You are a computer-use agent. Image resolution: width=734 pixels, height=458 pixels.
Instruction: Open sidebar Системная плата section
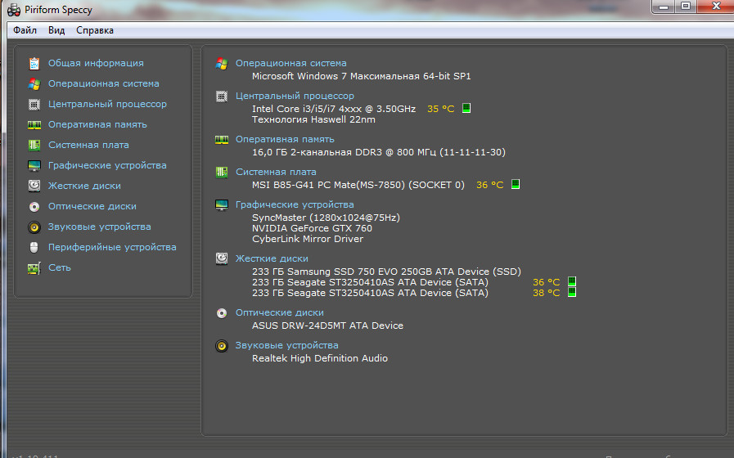pos(88,145)
